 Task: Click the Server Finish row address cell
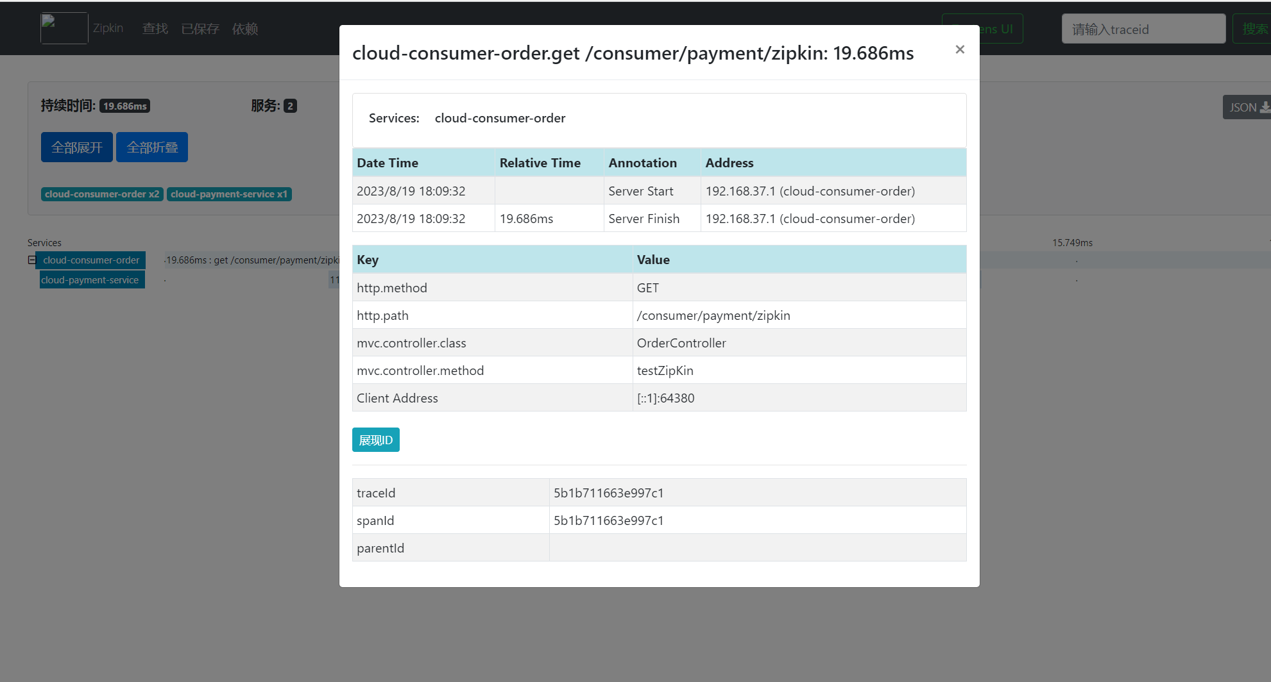833,219
